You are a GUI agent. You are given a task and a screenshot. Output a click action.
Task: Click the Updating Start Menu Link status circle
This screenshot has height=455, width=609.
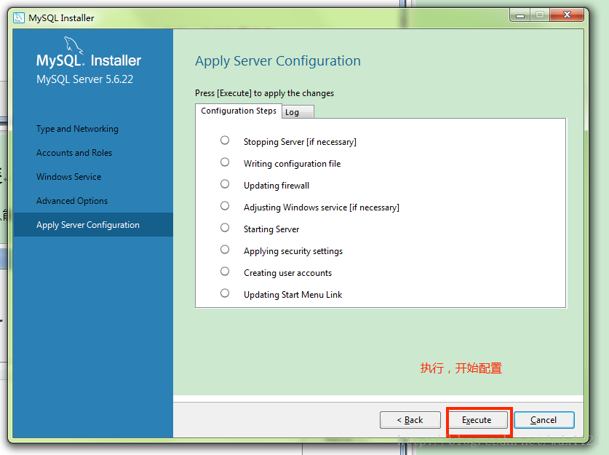coord(225,293)
